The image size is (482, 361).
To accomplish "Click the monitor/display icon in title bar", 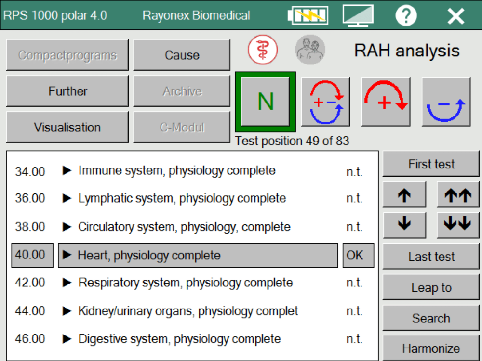I will pos(359,15).
